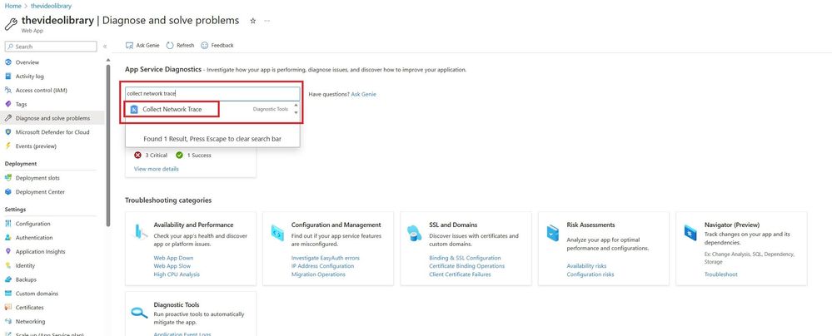
Task: Click the SSL and Domains card icon
Action: (x=415, y=232)
